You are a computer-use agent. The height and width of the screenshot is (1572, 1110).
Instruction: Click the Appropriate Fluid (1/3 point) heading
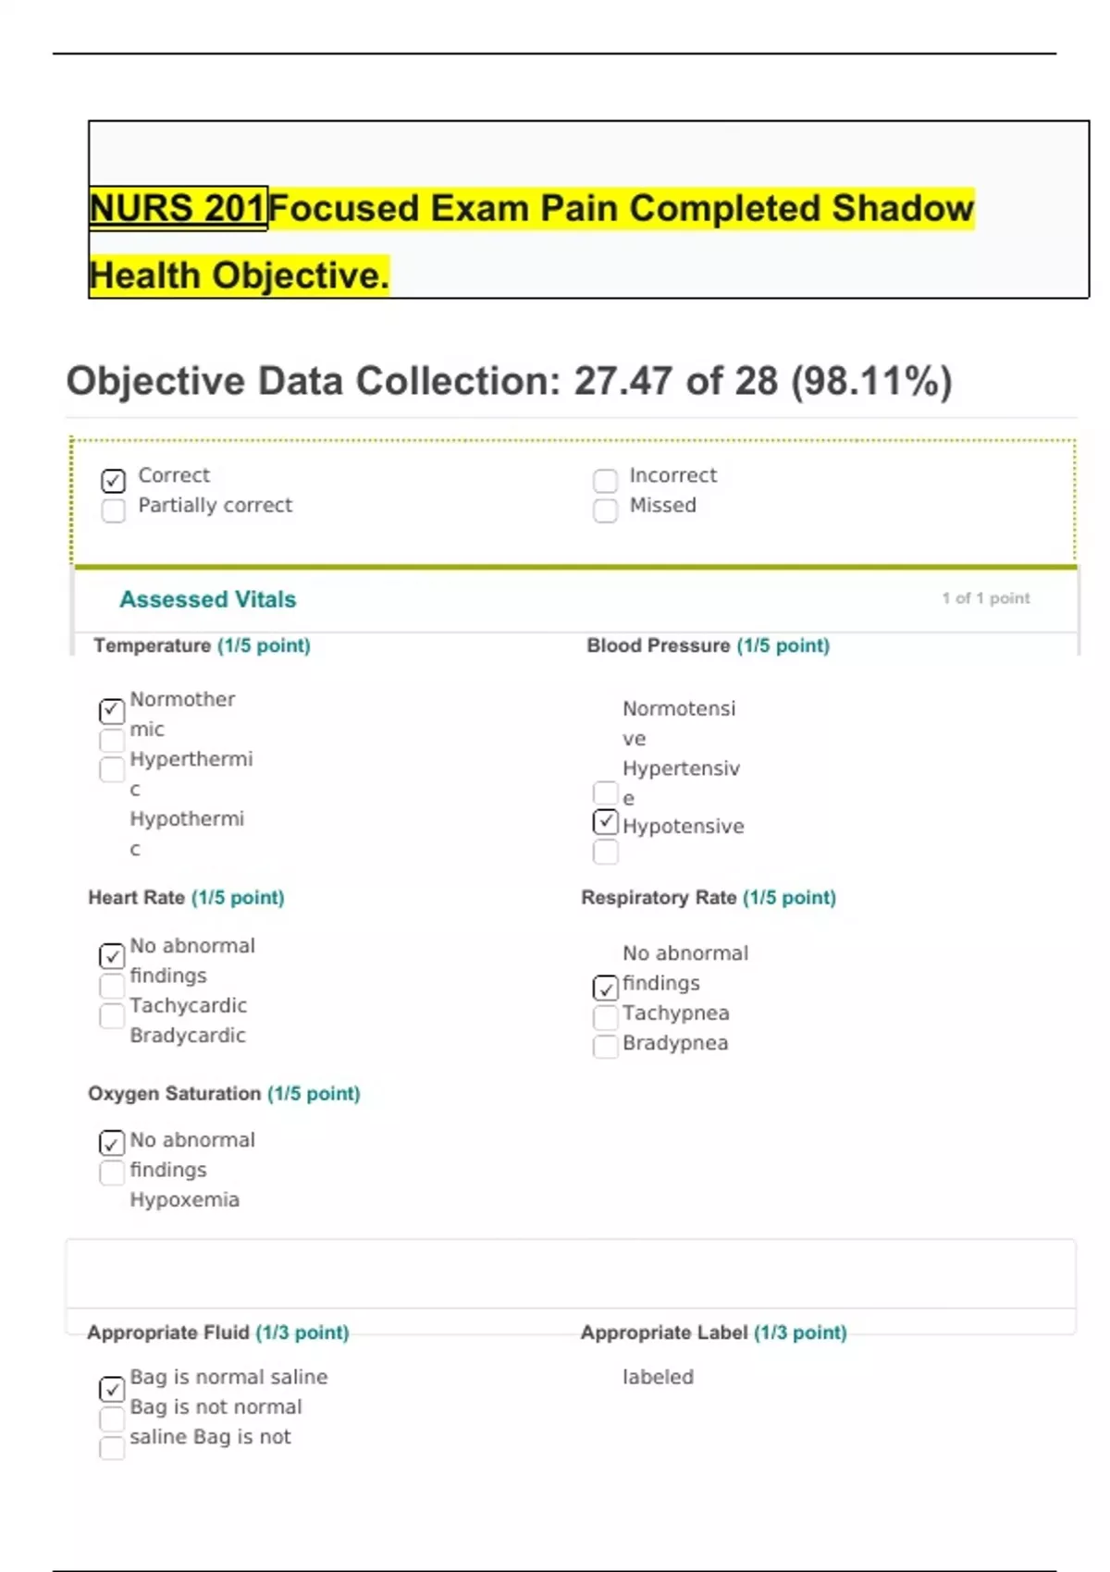[x=217, y=1333]
